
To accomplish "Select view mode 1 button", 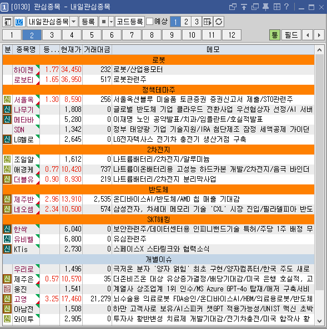I will coord(175,22).
